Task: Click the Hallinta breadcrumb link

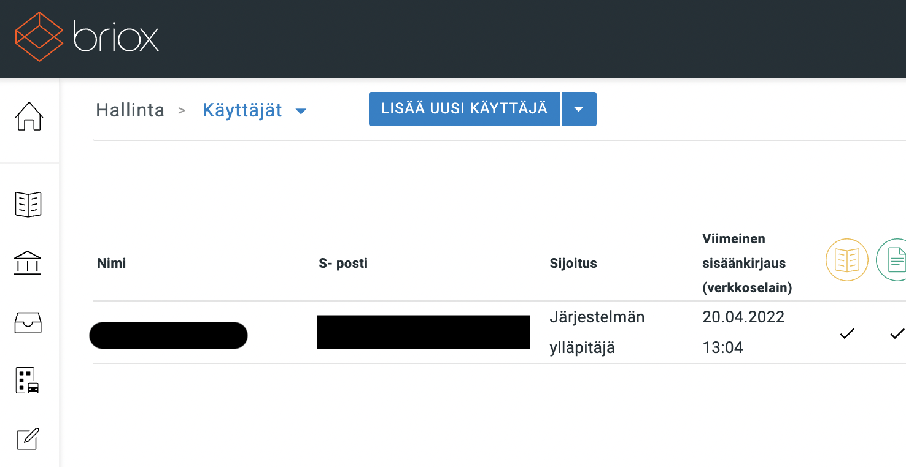Action: tap(130, 110)
